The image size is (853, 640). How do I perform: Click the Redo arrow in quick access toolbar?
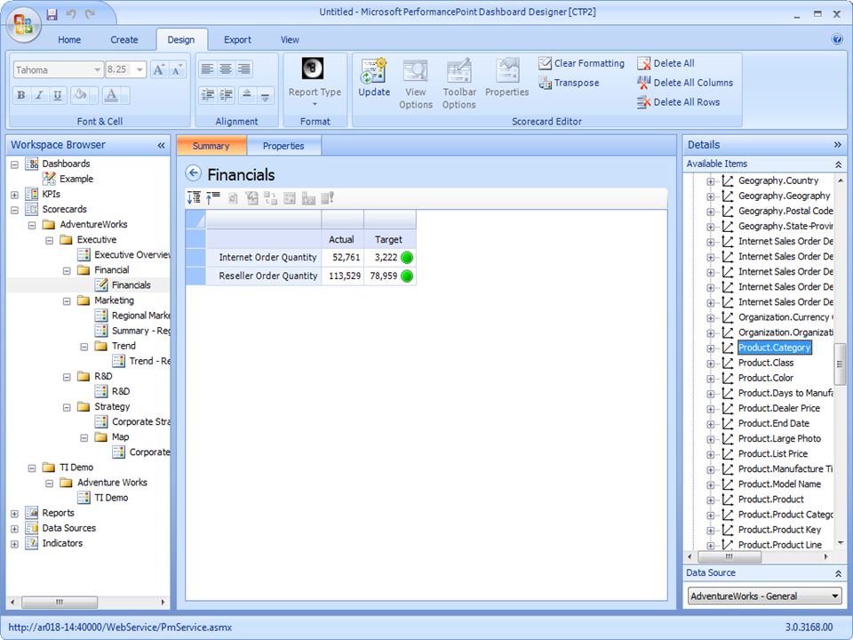91,15
